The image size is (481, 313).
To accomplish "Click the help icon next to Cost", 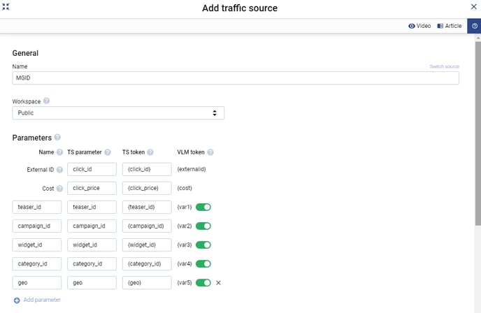I will (x=60, y=189).
